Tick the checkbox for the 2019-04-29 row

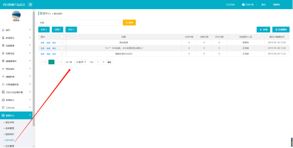[62, 54]
